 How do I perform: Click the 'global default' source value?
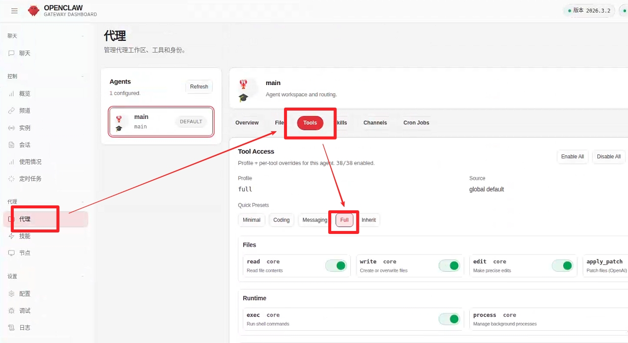(486, 189)
